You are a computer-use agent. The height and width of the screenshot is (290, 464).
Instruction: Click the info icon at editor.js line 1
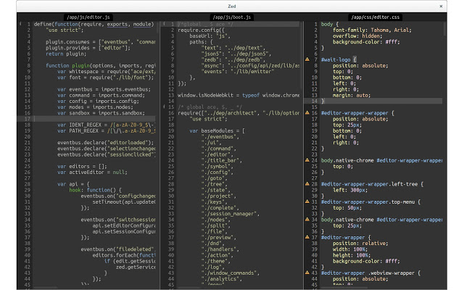(20, 24)
